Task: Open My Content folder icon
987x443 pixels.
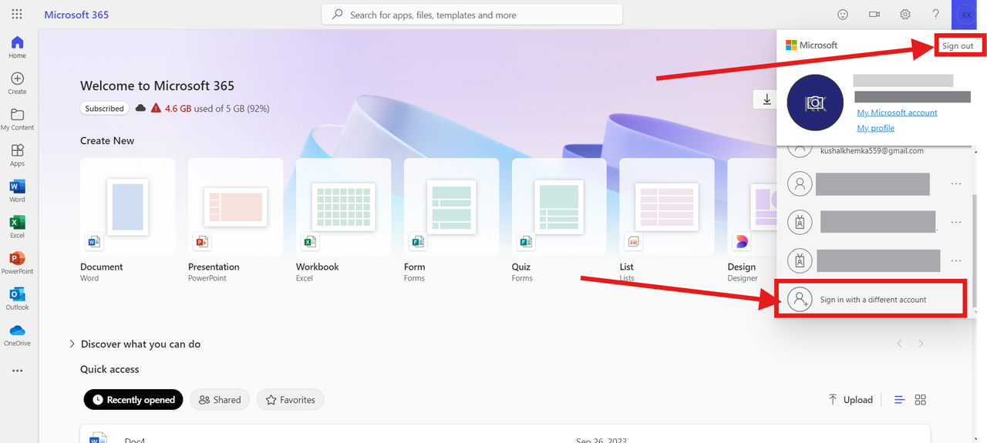Action: tap(17, 119)
